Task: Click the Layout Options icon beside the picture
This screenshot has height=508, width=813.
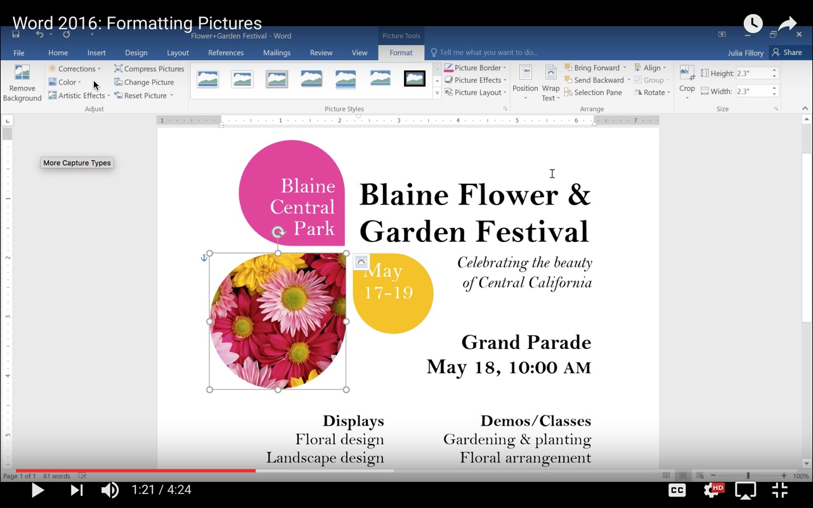Action: pyautogui.click(x=361, y=262)
